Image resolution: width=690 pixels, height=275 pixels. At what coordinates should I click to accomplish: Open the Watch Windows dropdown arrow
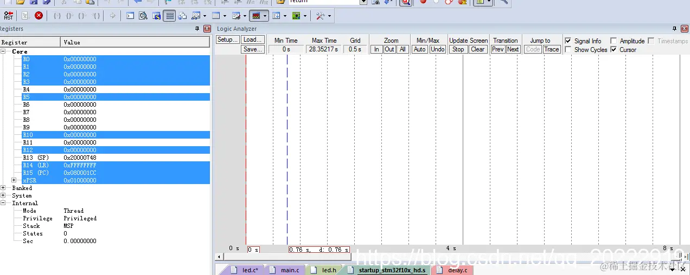205,16
